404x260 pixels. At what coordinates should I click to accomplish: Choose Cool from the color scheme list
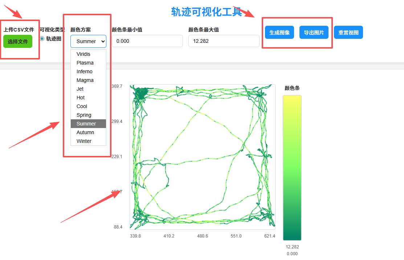pos(82,106)
